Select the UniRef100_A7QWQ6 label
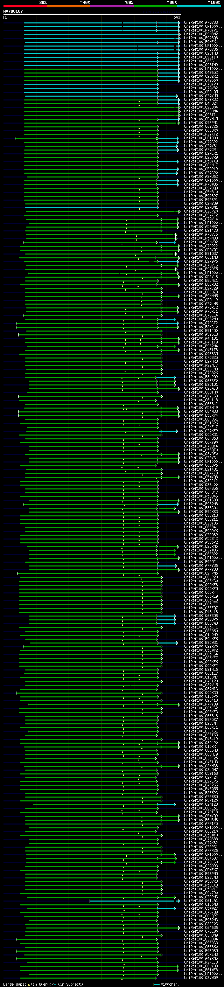224x987 pixels. (x=201, y=184)
